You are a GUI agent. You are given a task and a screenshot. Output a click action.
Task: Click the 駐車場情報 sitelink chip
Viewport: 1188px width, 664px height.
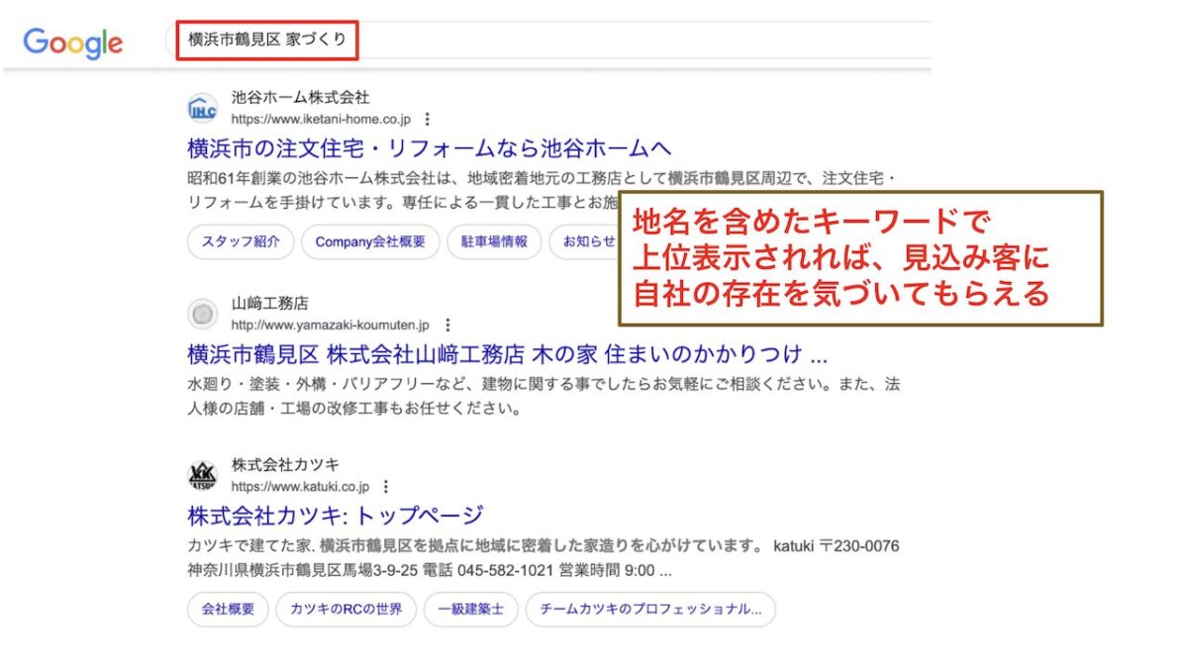pos(494,241)
